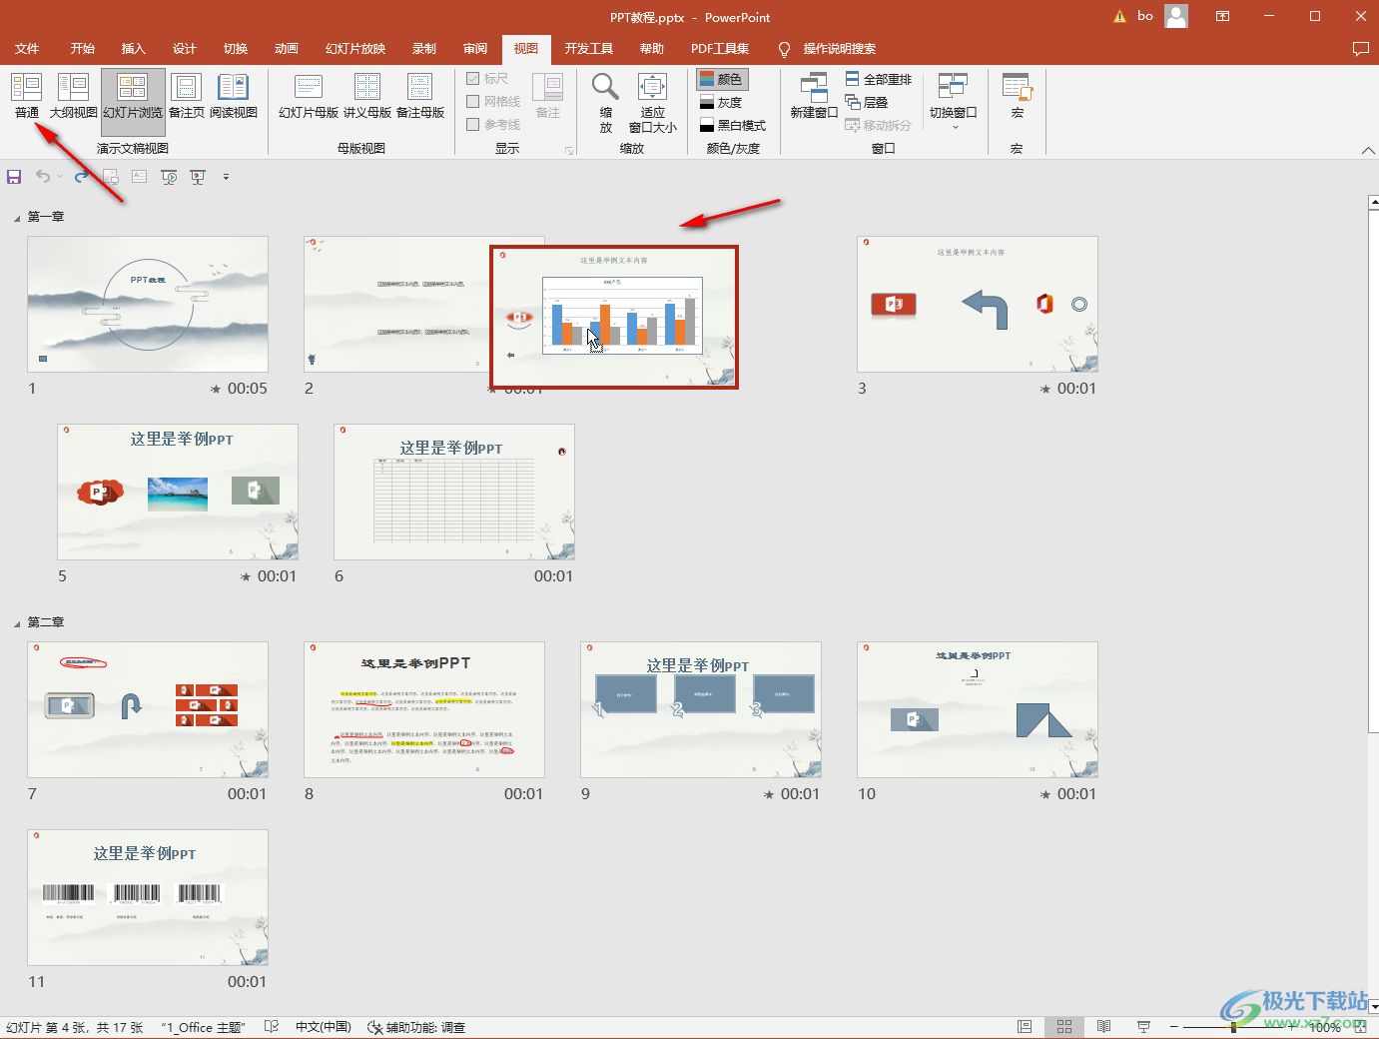Image resolution: width=1379 pixels, height=1039 pixels.
Task: Select slide 1 thumbnail (PPT教程)
Action: 148,305
